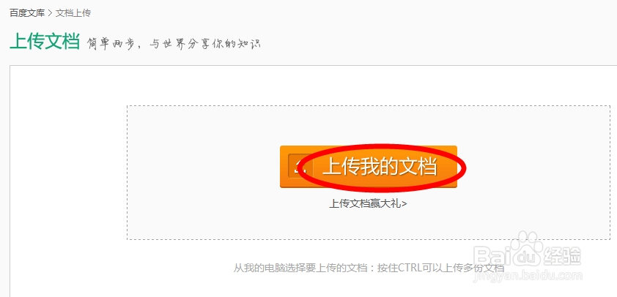This screenshot has width=617, height=297.
Task: Click the red ellipse annotation outline
Action: point(382,167)
